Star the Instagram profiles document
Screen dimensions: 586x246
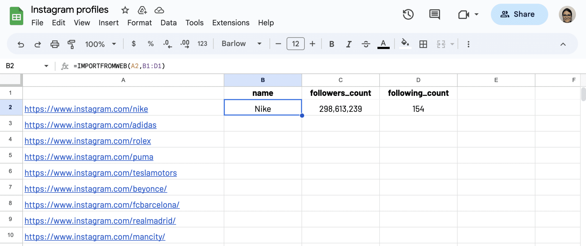pos(125,10)
